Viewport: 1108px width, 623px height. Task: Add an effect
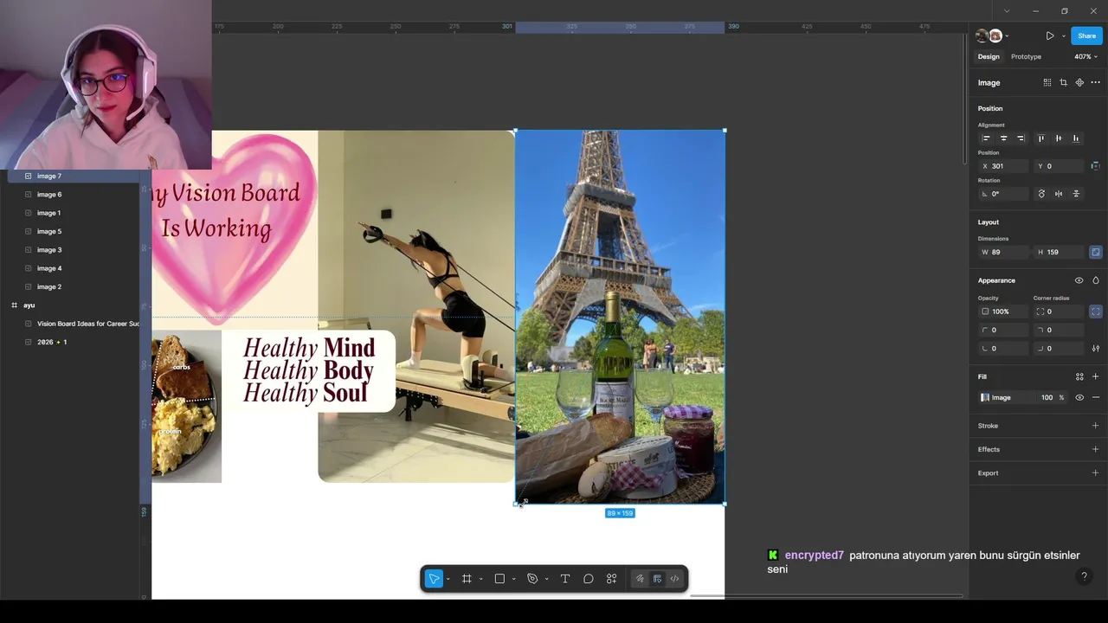[1096, 449]
